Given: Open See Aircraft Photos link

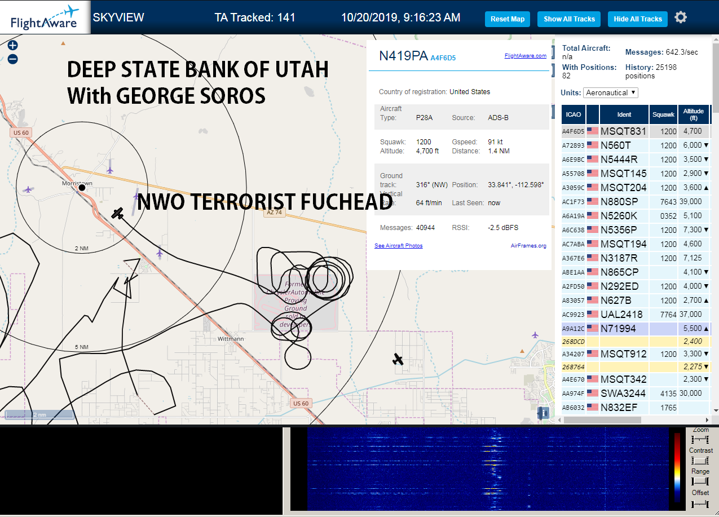Looking at the screenshot, I should click(x=398, y=246).
